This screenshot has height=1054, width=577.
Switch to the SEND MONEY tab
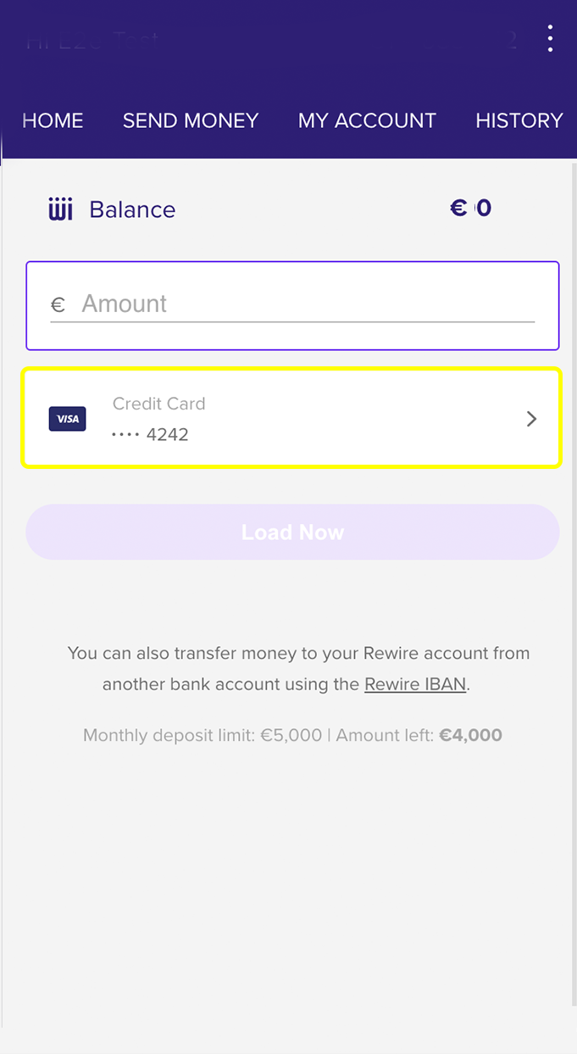[x=191, y=120]
